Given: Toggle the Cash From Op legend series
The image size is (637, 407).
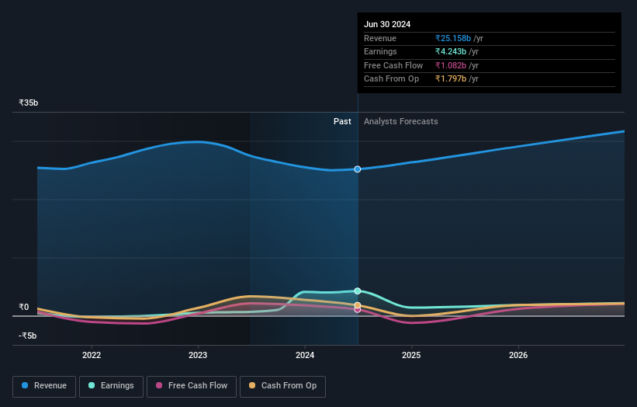Looking at the screenshot, I should (282, 386).
